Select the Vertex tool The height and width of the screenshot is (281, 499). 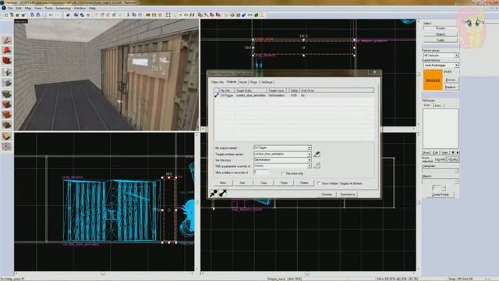coord(7,147)
